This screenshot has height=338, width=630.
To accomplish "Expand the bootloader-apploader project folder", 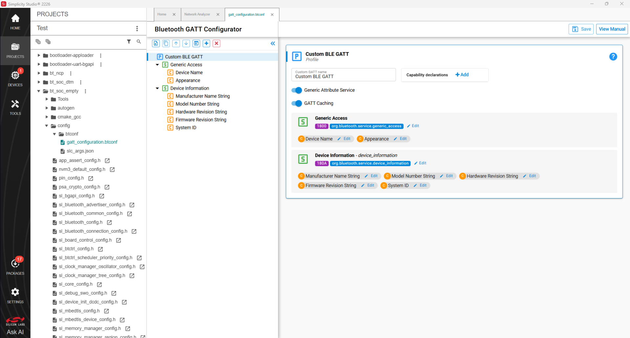I will coord(39,55).
